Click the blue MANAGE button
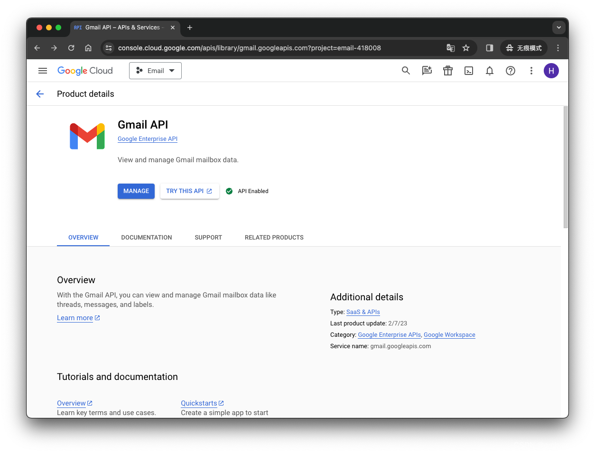 coord(136,191)
